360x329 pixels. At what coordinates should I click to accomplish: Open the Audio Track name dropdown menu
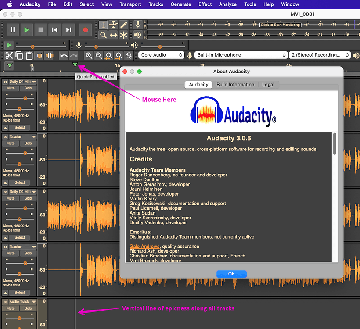coord(22,302)
